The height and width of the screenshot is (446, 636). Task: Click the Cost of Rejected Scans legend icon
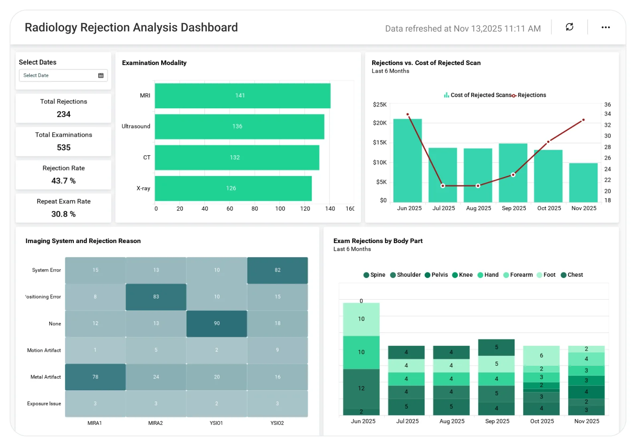point(446,95)
